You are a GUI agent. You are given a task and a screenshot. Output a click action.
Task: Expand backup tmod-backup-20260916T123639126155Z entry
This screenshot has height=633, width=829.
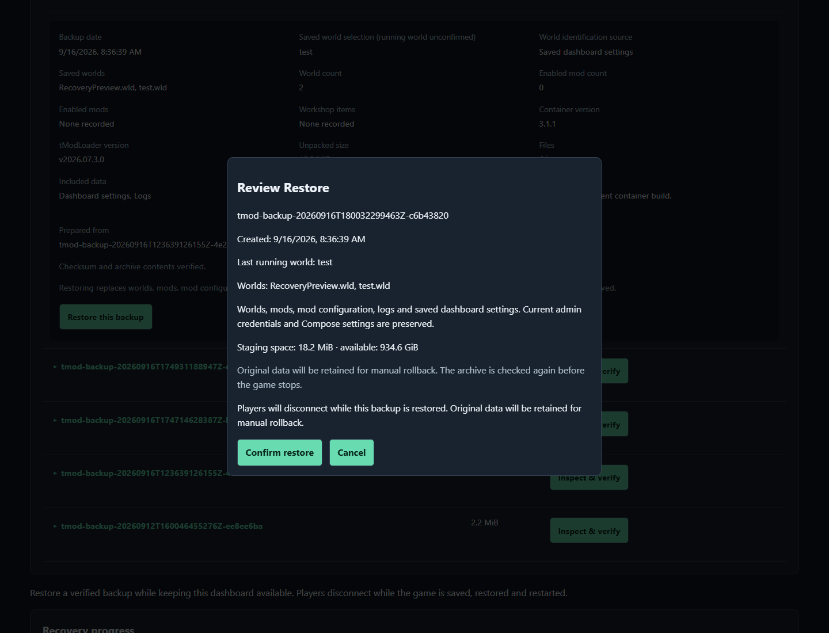(x=140, y=473)
